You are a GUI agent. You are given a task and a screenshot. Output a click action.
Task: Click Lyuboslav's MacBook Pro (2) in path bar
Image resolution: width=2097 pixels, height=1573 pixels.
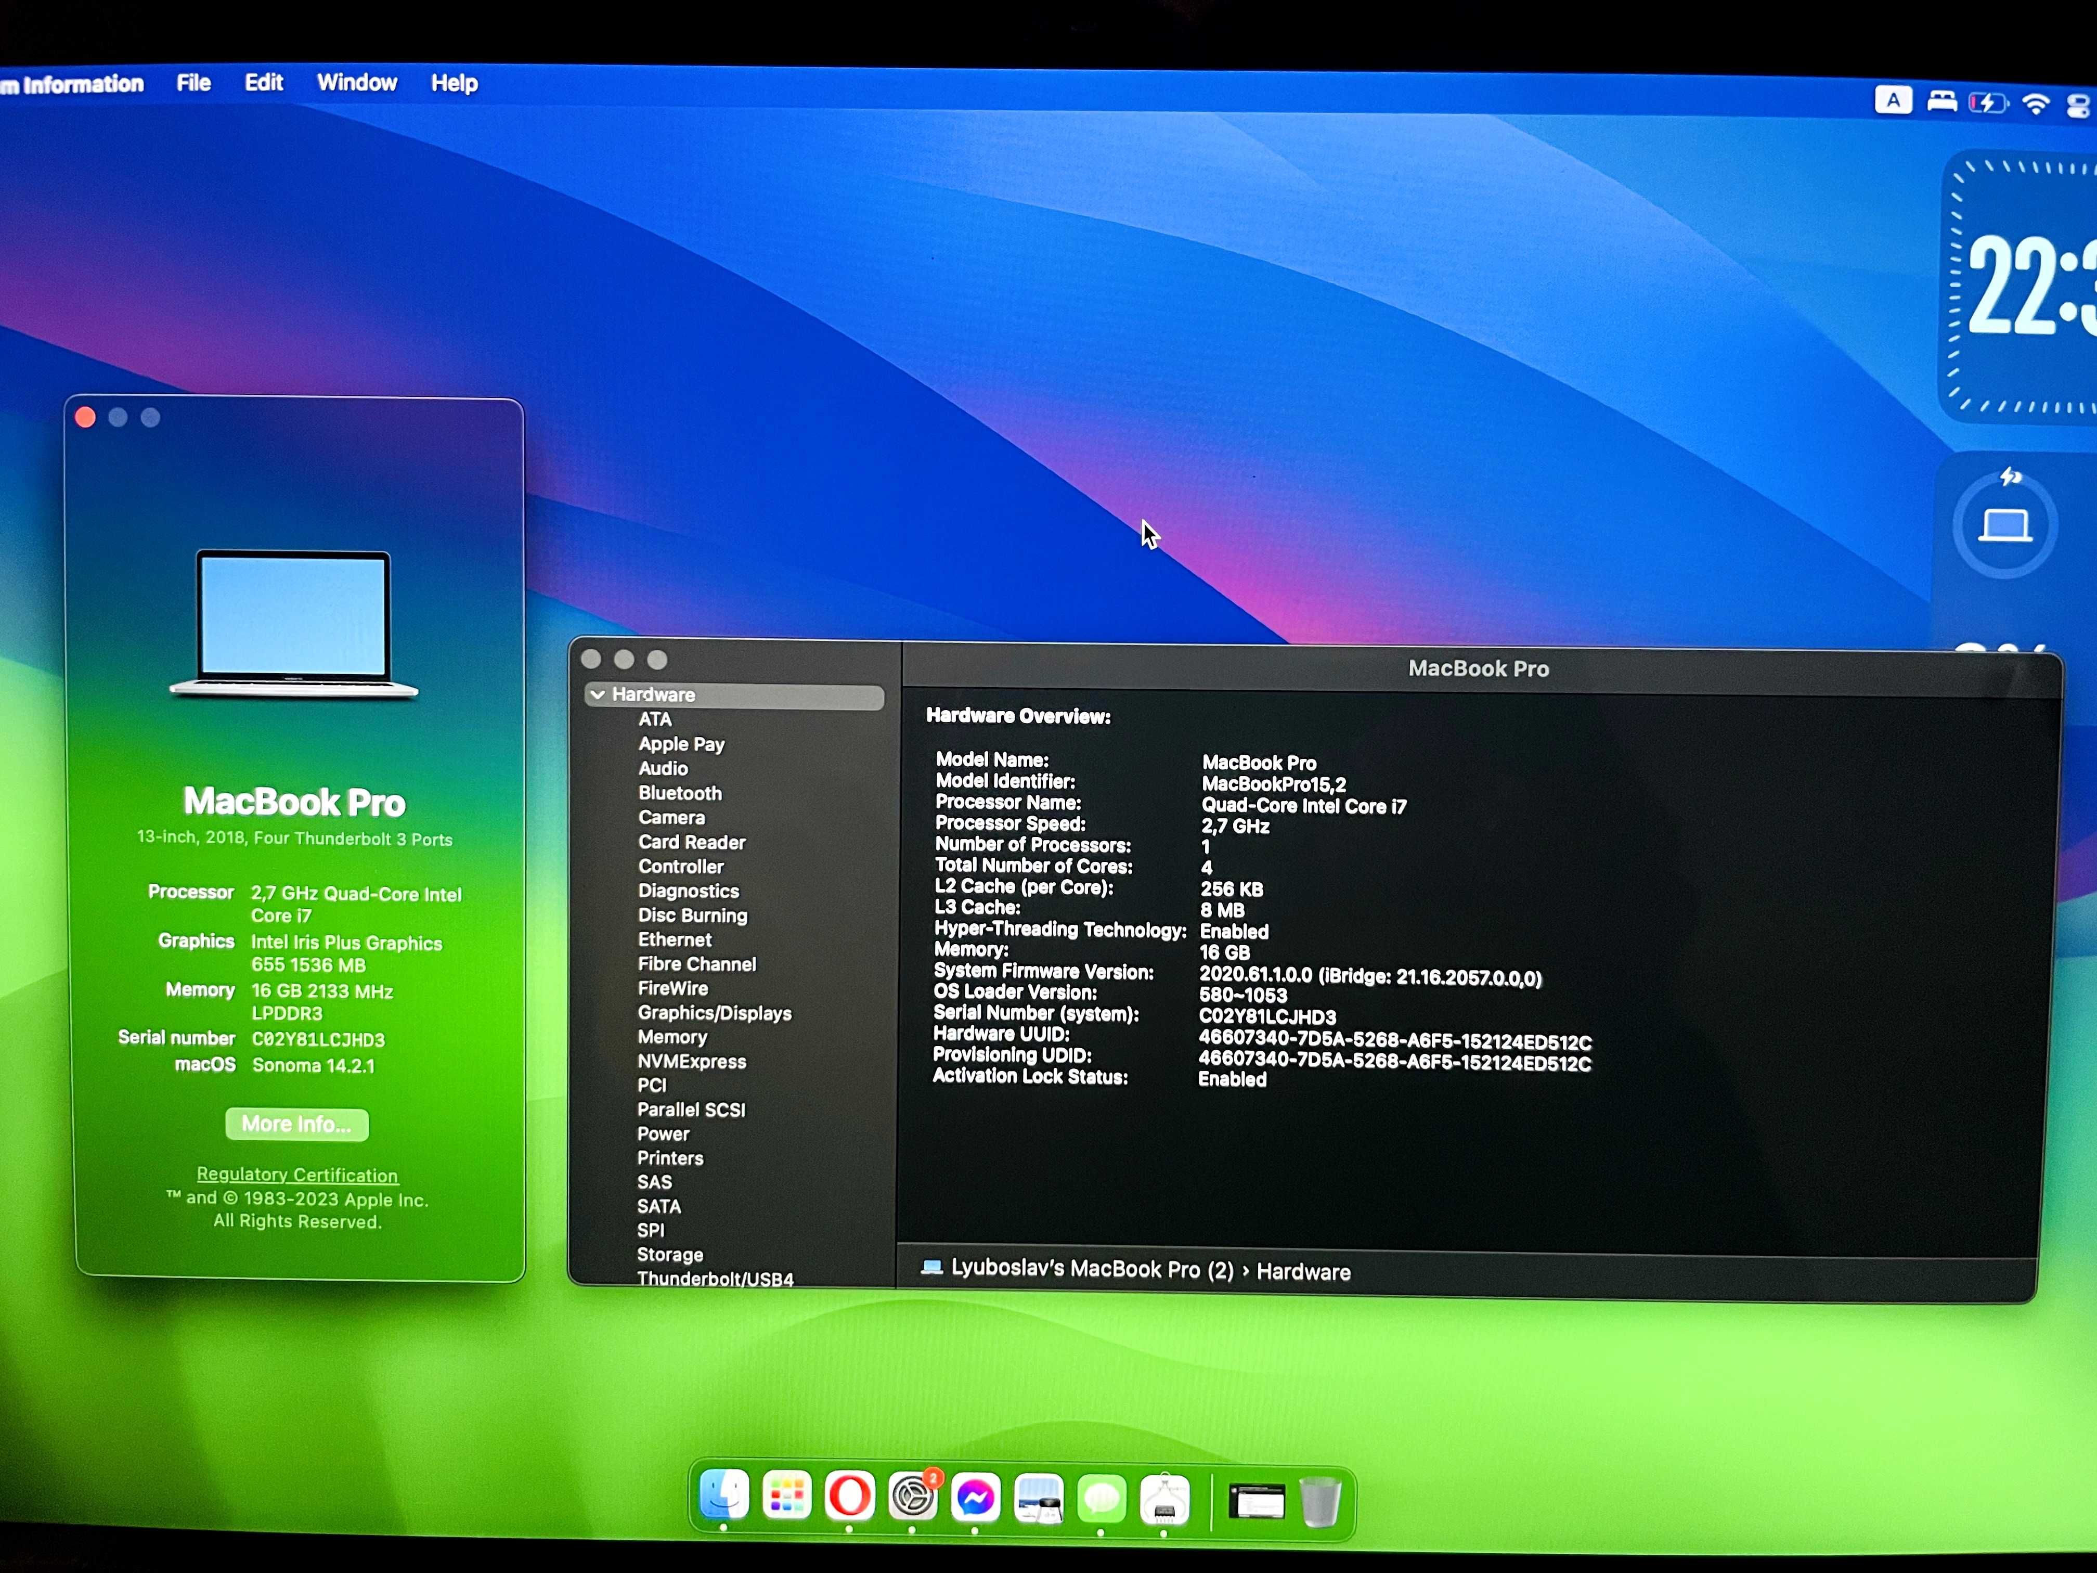1092,1269
